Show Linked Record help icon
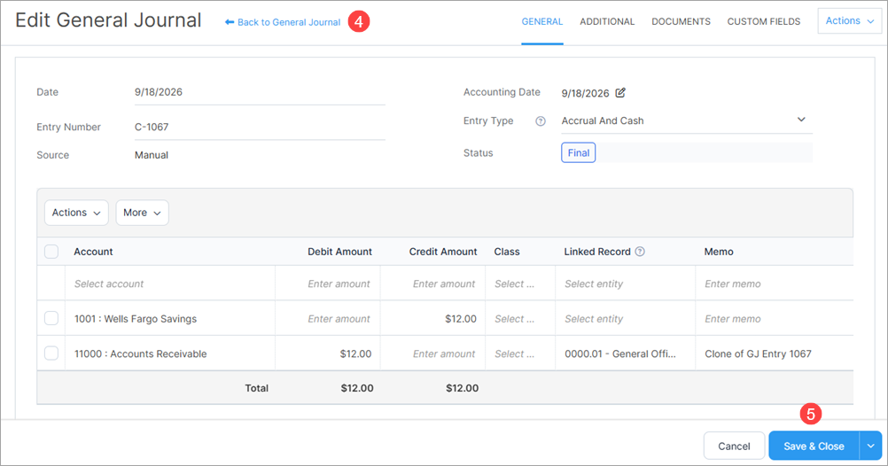888x466 pixels. [640, 252]
